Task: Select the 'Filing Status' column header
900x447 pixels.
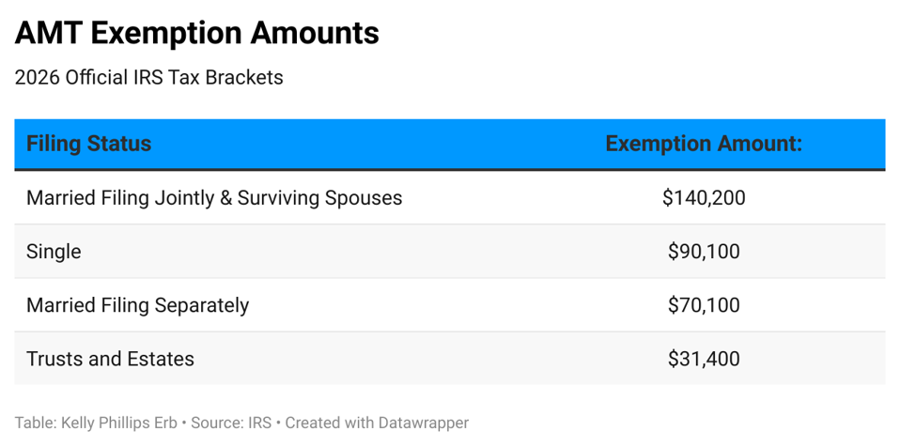Action: (x=88, y=145)
